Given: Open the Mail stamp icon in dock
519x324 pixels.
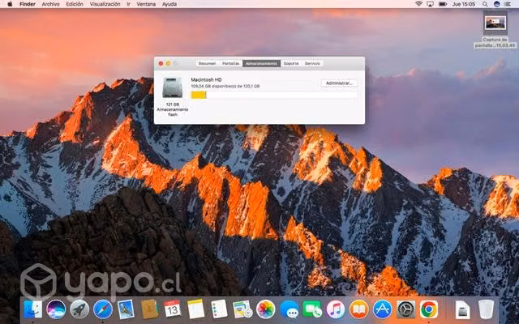Looking at the screenshot, I should point(127,309).
